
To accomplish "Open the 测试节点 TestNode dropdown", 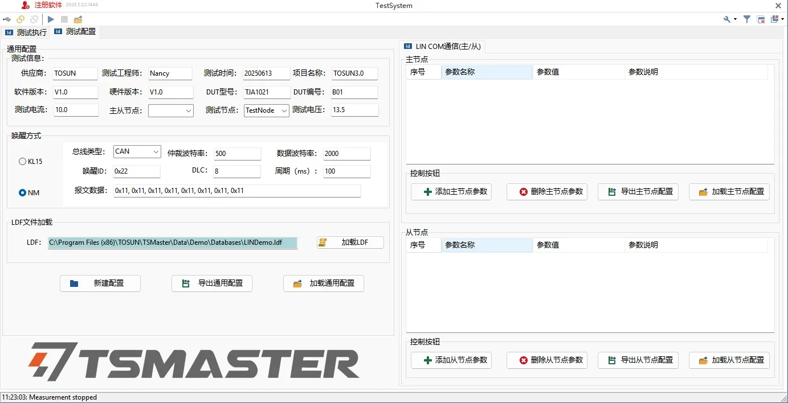I will pos(266,110).
